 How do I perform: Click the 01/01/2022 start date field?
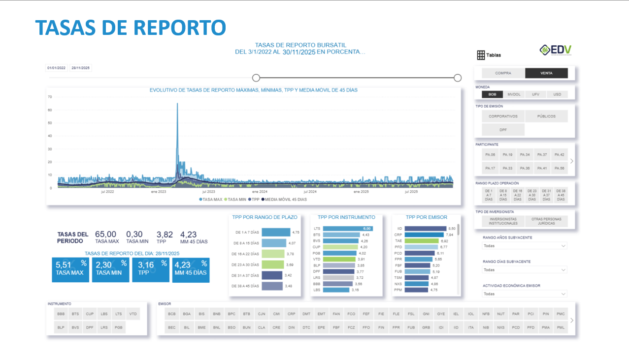tap(56, 68)
